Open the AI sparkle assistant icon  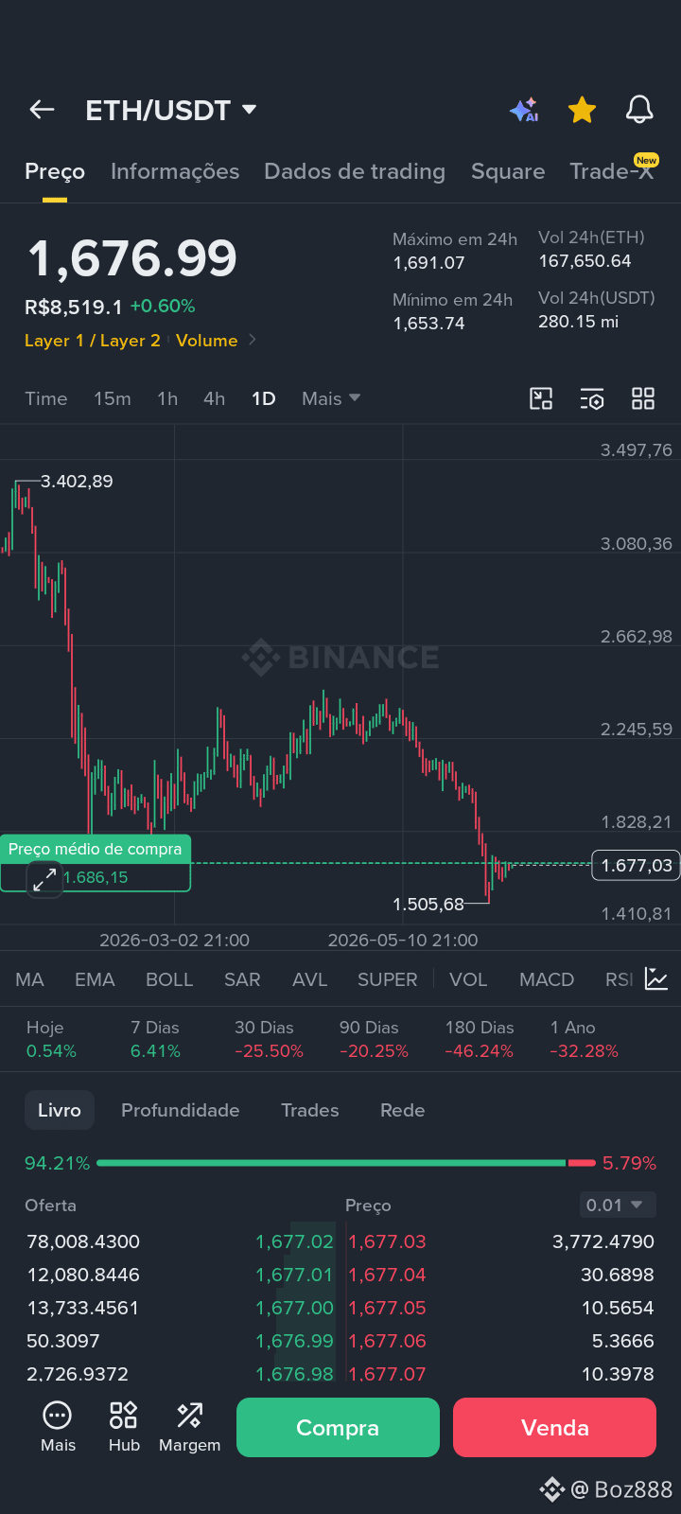tap(524, 110)
